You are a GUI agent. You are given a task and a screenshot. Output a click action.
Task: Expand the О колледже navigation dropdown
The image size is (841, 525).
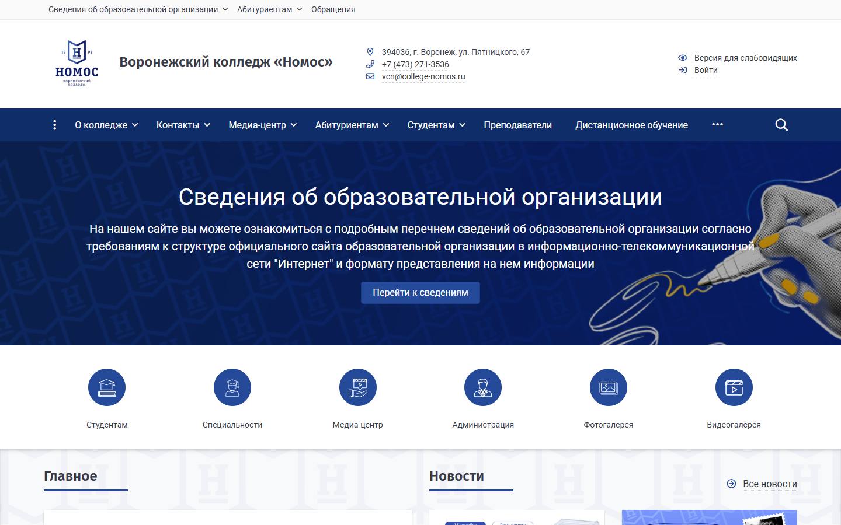point(106,125)
